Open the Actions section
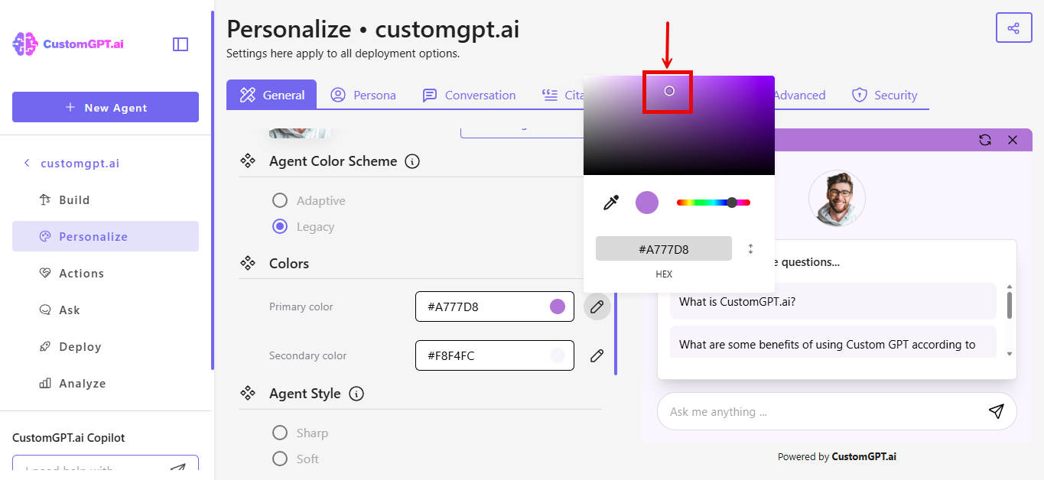1044x480 pixels. (80, 273)
